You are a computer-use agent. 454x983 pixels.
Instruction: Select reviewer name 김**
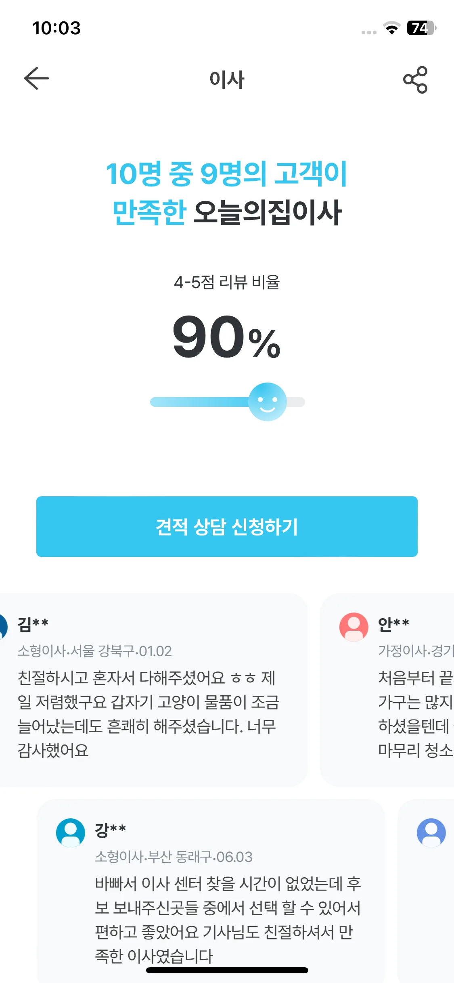(33, 624)
